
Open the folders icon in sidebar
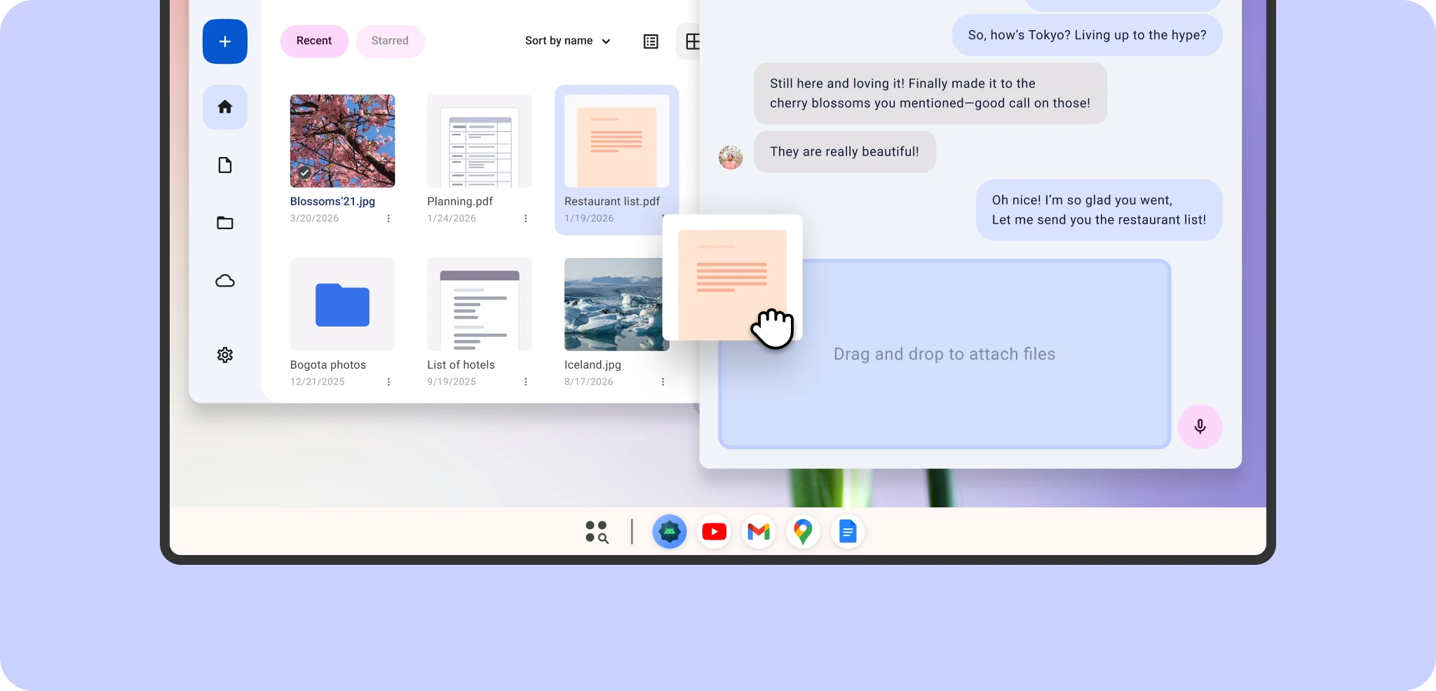coord(224,223)
